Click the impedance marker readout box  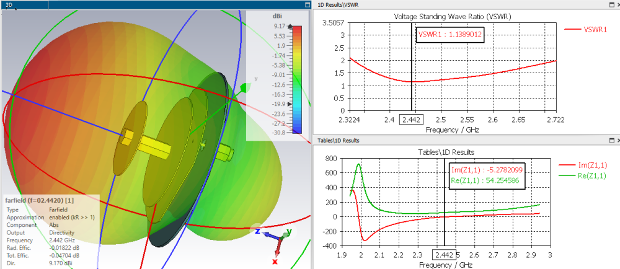pos(487,176)
